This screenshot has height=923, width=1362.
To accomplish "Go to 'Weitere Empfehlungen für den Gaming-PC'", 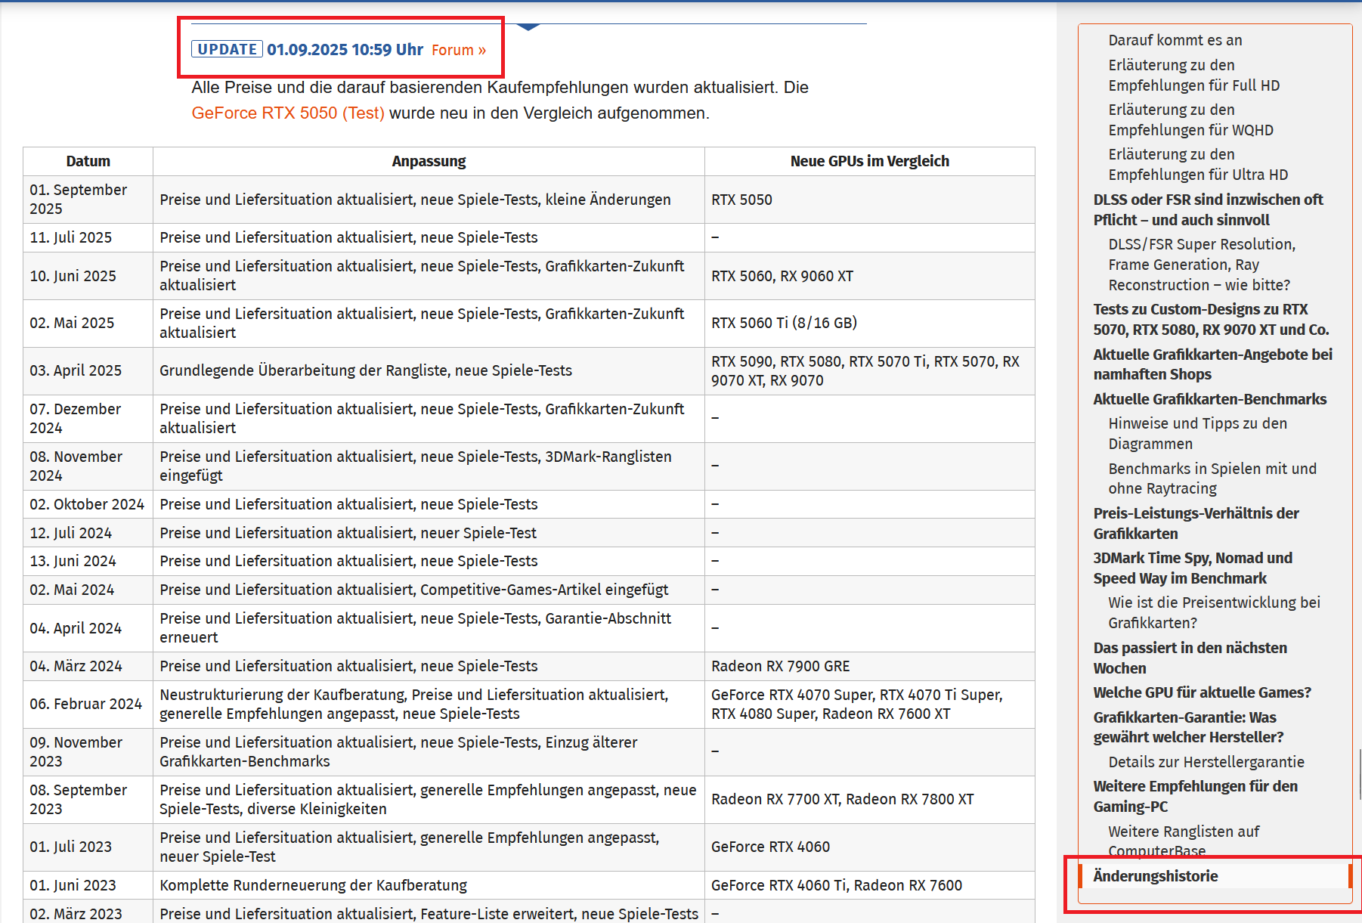I will coord(1195,796).
